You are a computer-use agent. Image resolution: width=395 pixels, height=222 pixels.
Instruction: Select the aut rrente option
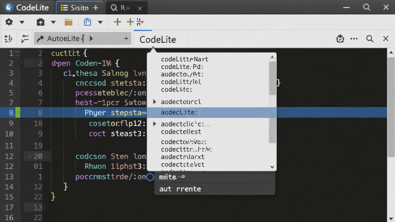214,189
